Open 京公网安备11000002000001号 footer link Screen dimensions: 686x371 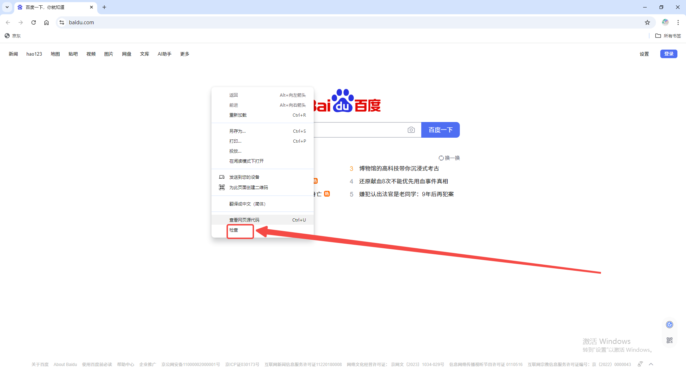click(x=191, y=365)
